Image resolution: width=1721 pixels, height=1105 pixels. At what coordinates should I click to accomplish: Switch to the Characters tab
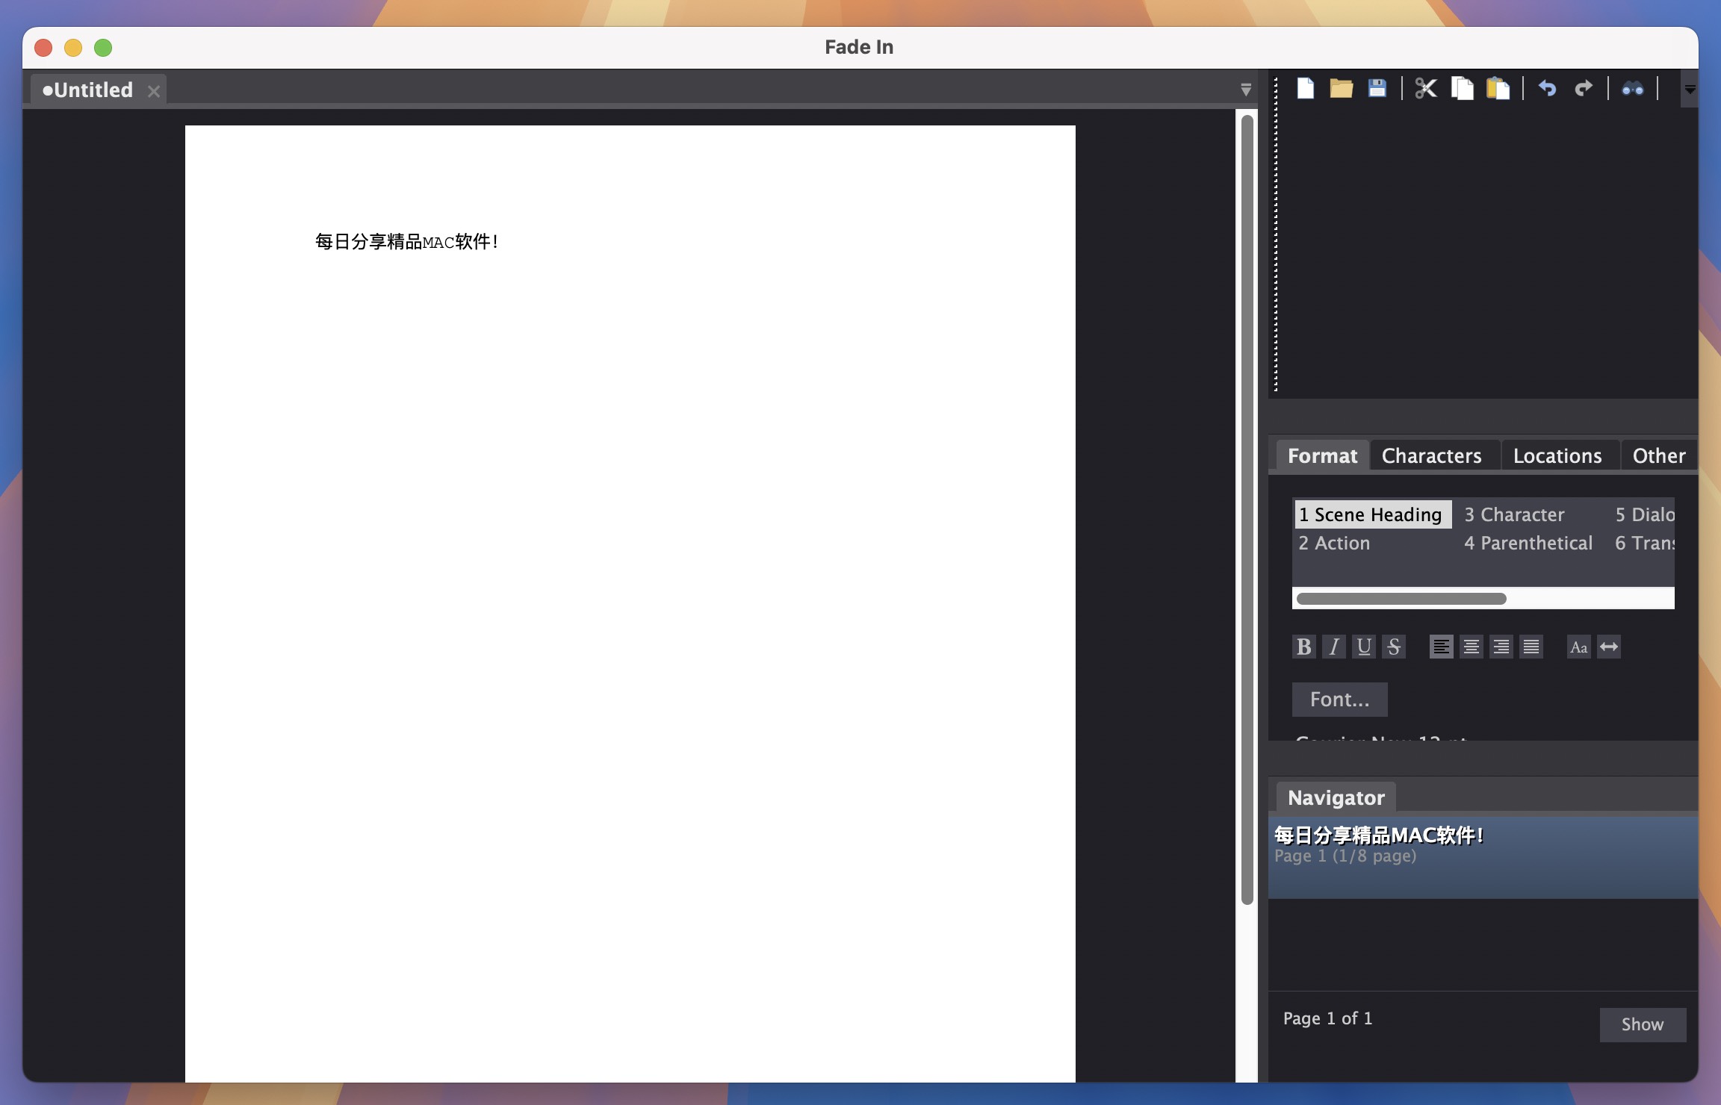tap(1433, 455)
